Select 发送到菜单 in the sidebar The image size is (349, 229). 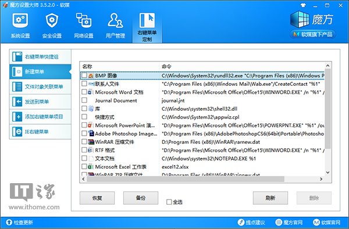click(x=40, y=101)
